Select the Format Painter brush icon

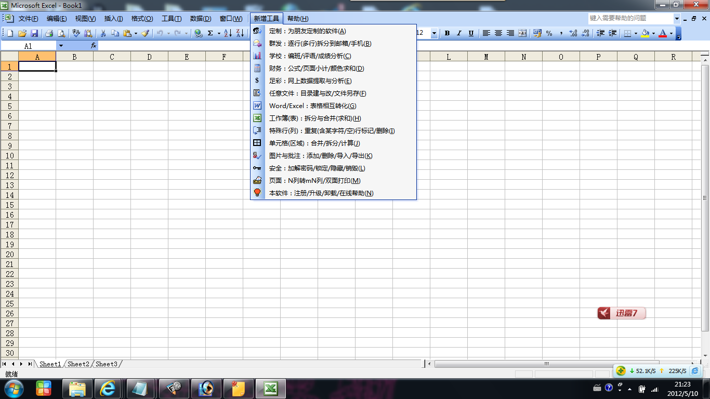145,33
